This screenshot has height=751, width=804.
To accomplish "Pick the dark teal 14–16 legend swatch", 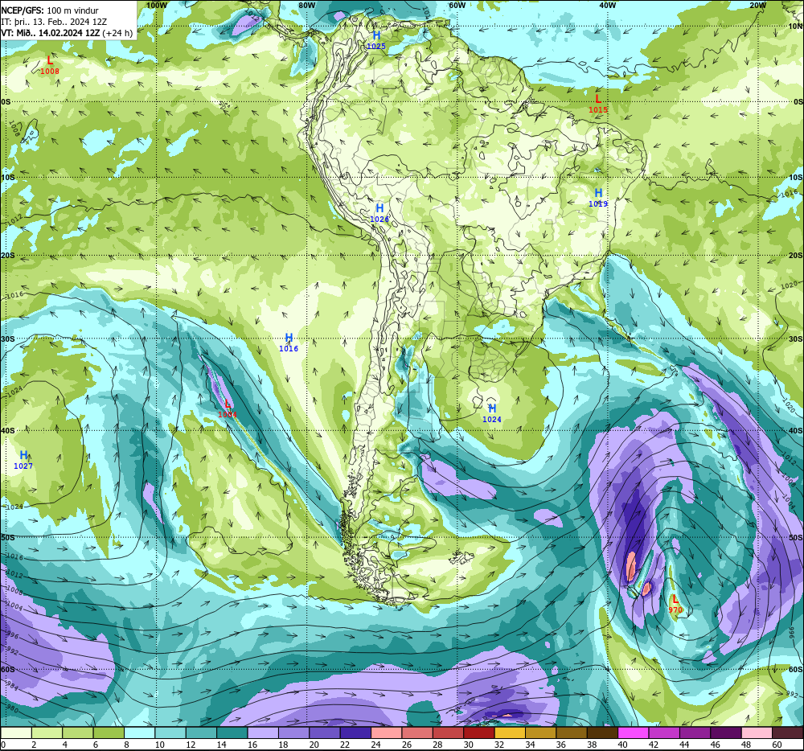I will coord(232,733).
